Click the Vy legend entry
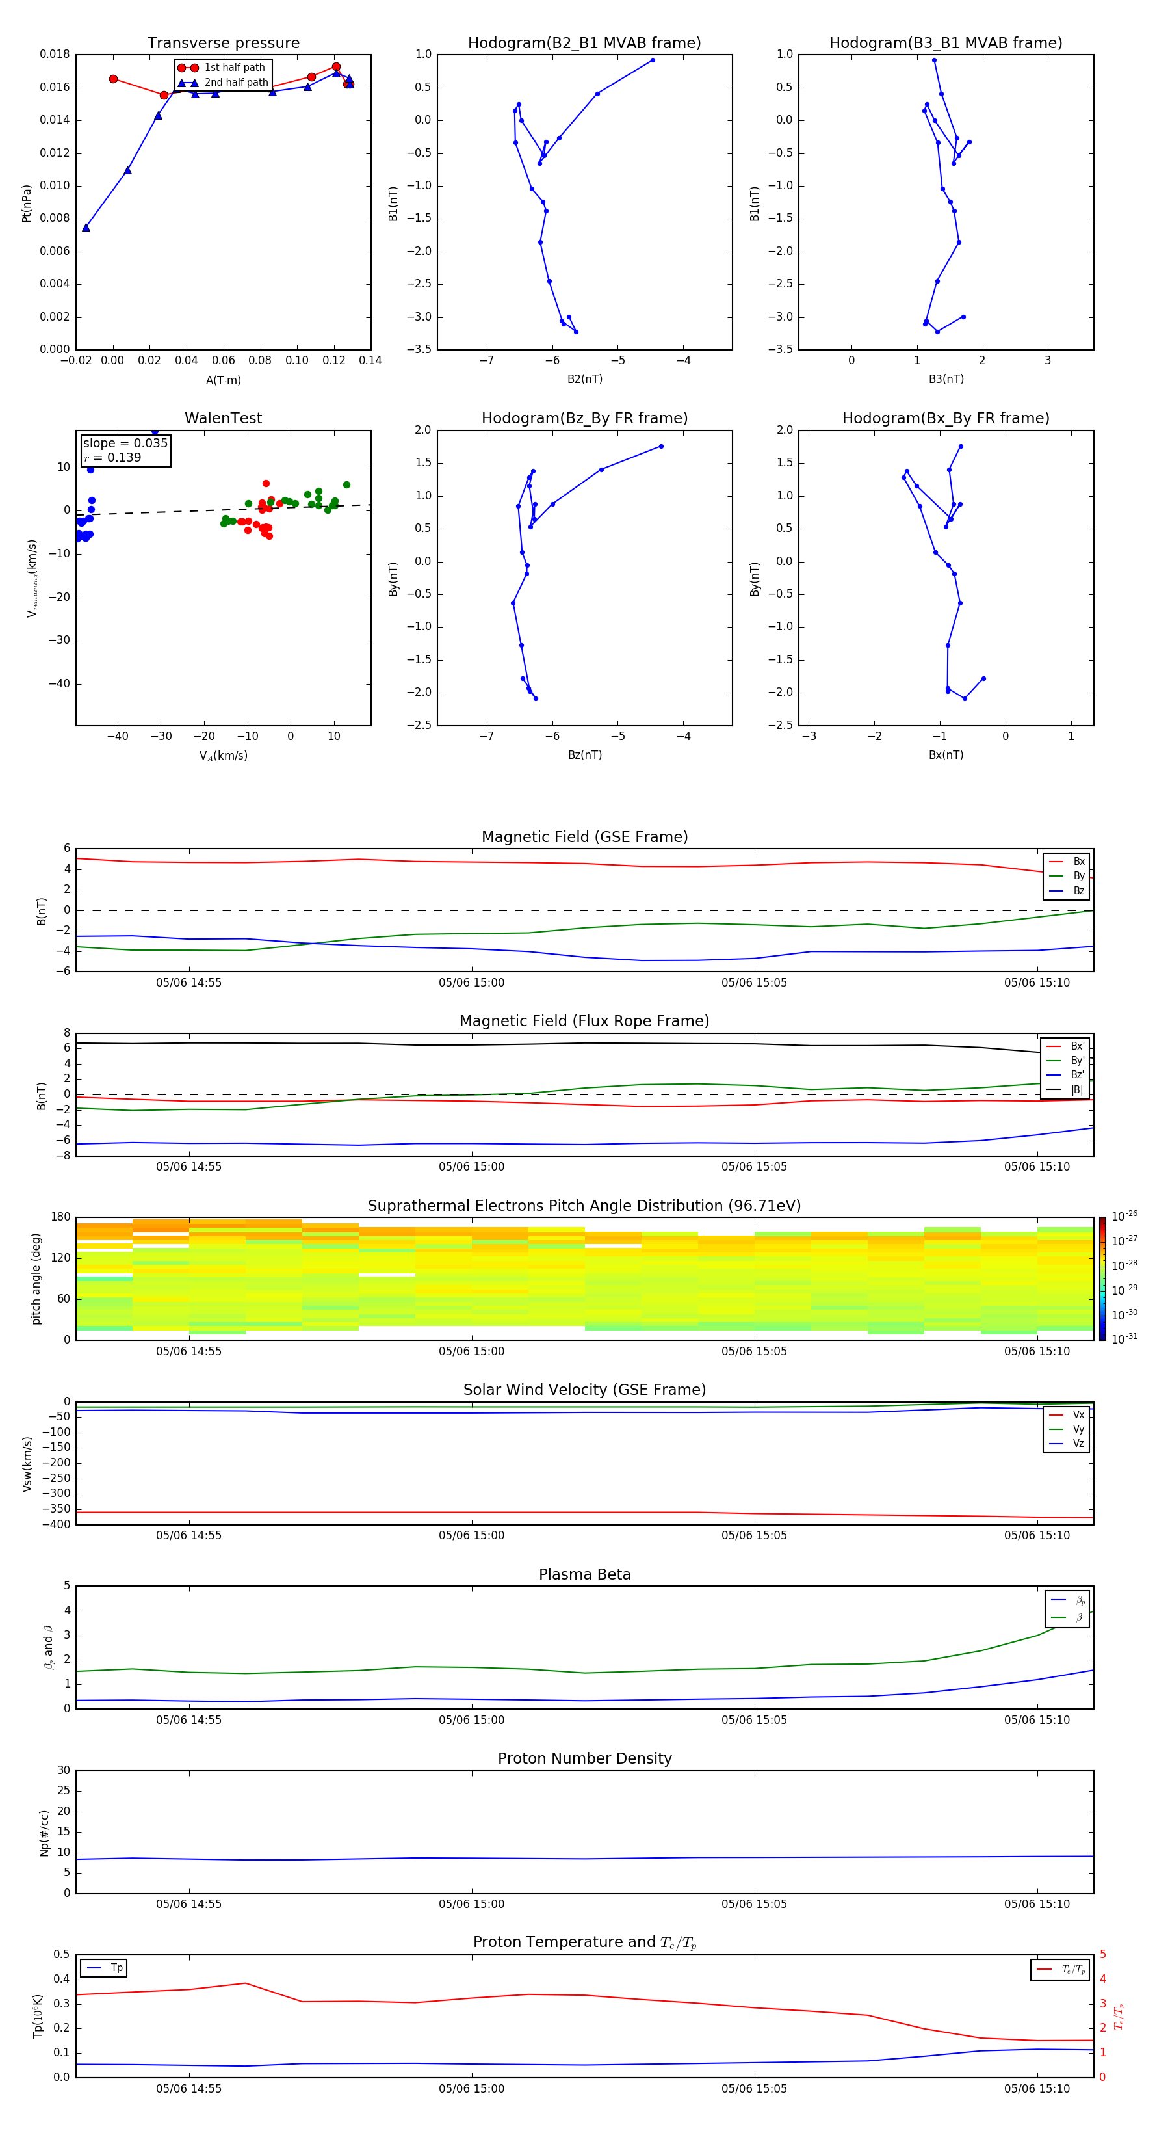The height and width of the screenshot is (2146, 1170). point(1067,1429)
